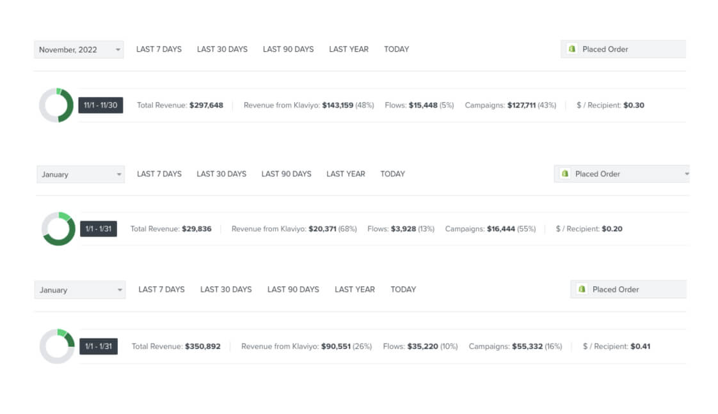Click the donut chart in the bottom section
This screenshot has height=414, width=718.
(56, 346)
